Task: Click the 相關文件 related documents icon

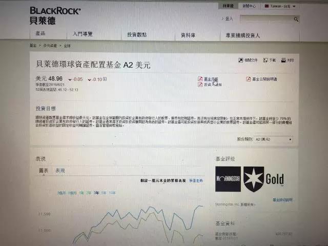Action: click(241, 60)
